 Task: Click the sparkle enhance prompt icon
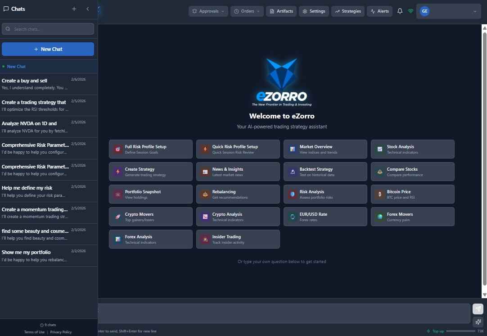click(478, 322)
